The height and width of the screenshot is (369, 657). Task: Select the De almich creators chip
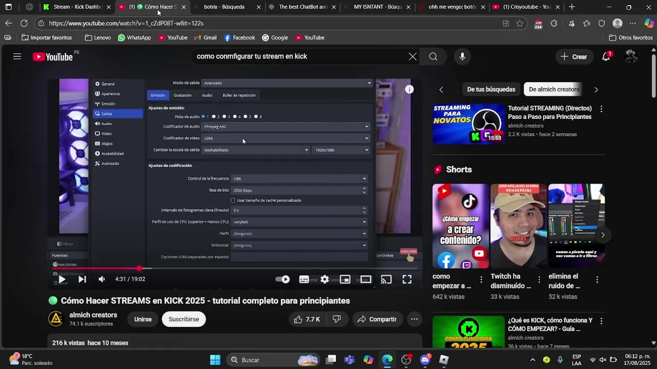pos(554,89)
